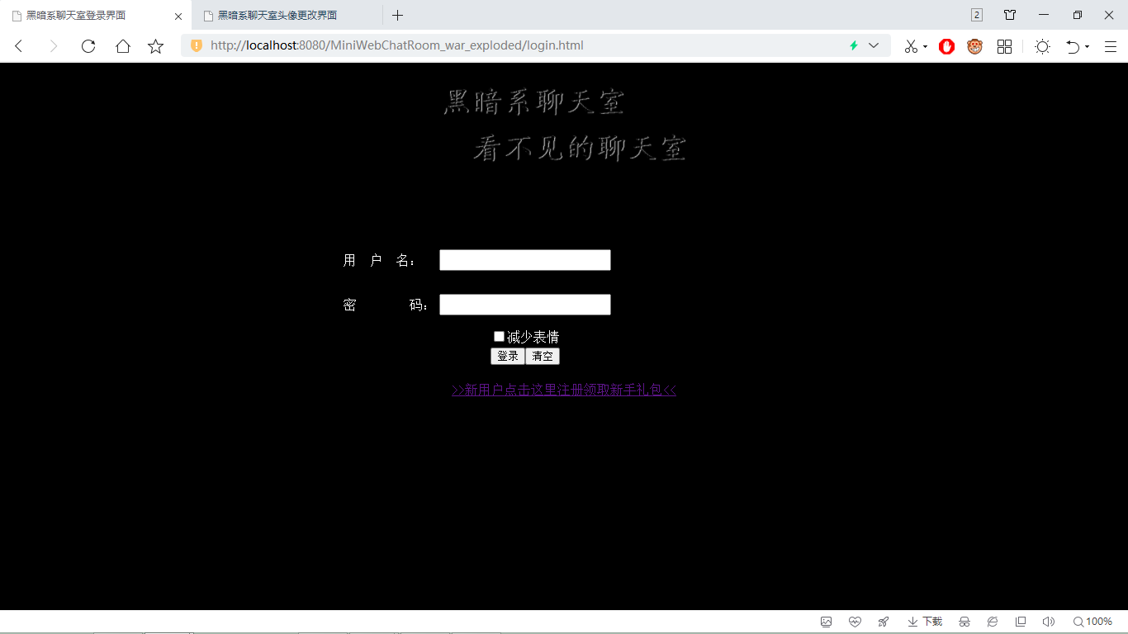Click the split-window icon in status bar

click(1021, 622)
